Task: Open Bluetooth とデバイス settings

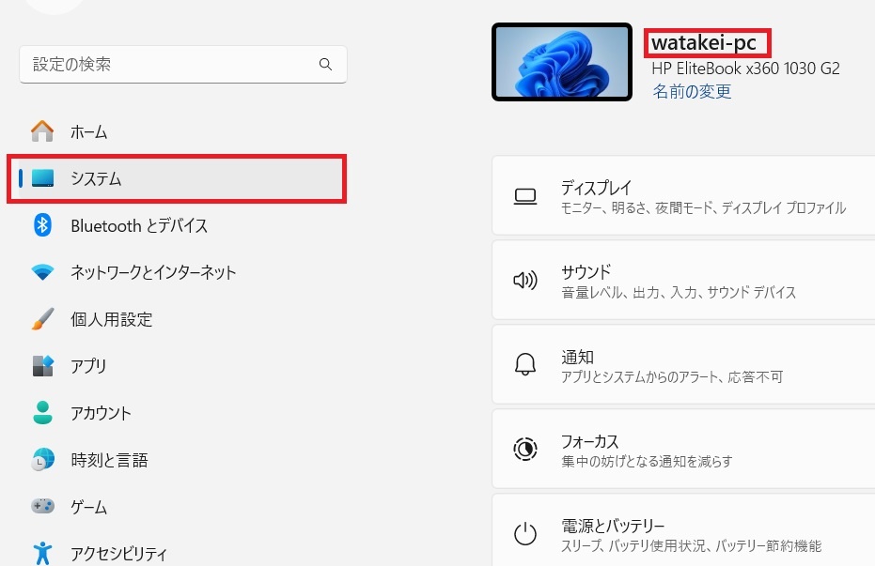Action: (x=177, y=225)
